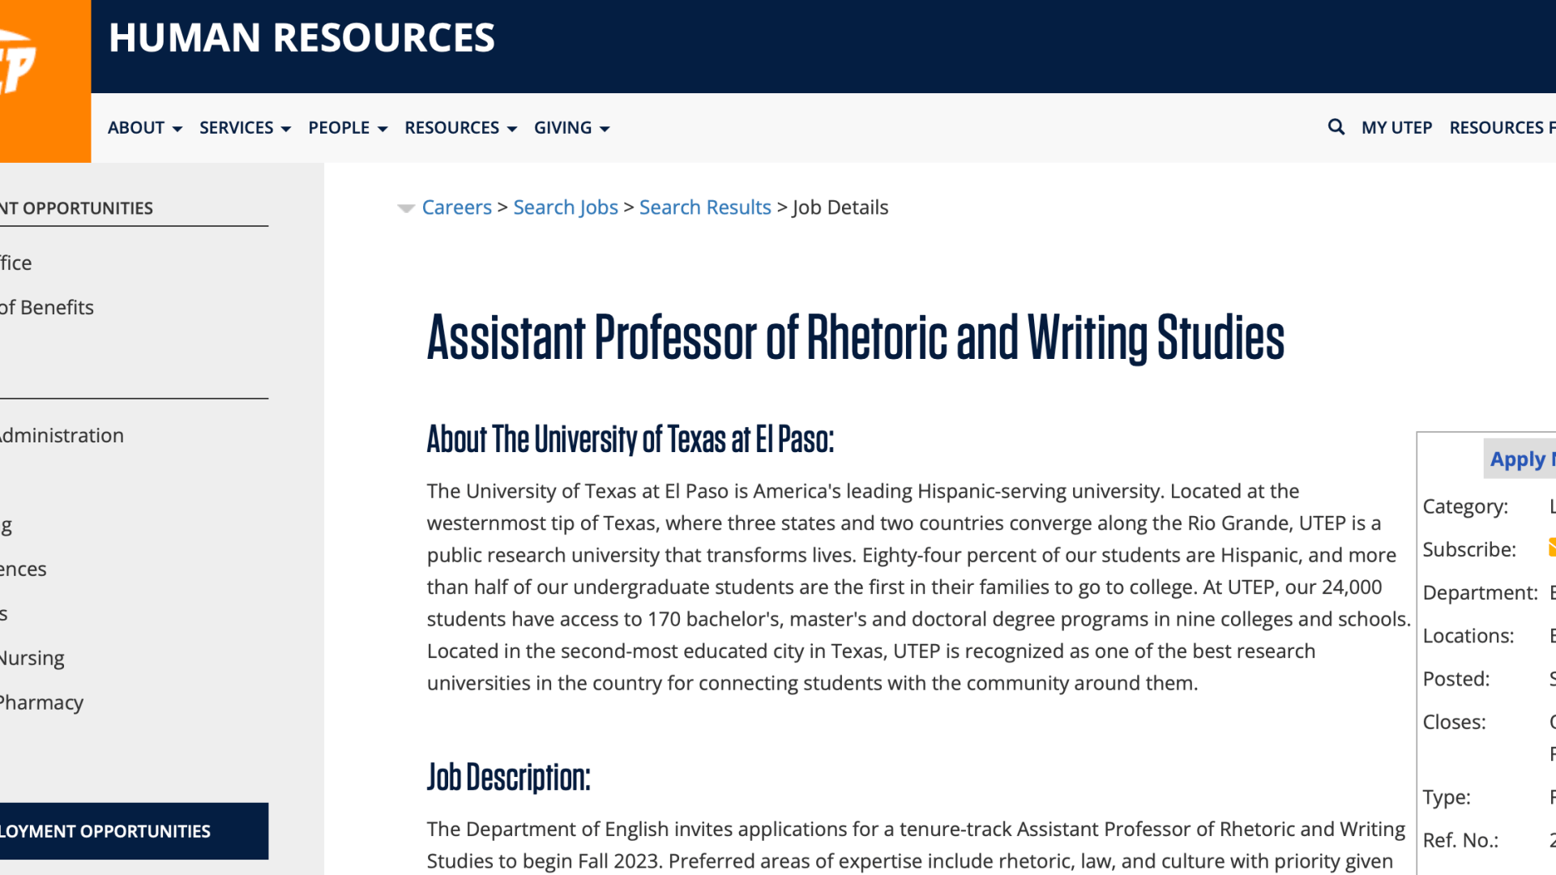Open the site search magnifier icon

click(x=1336, y=127)
